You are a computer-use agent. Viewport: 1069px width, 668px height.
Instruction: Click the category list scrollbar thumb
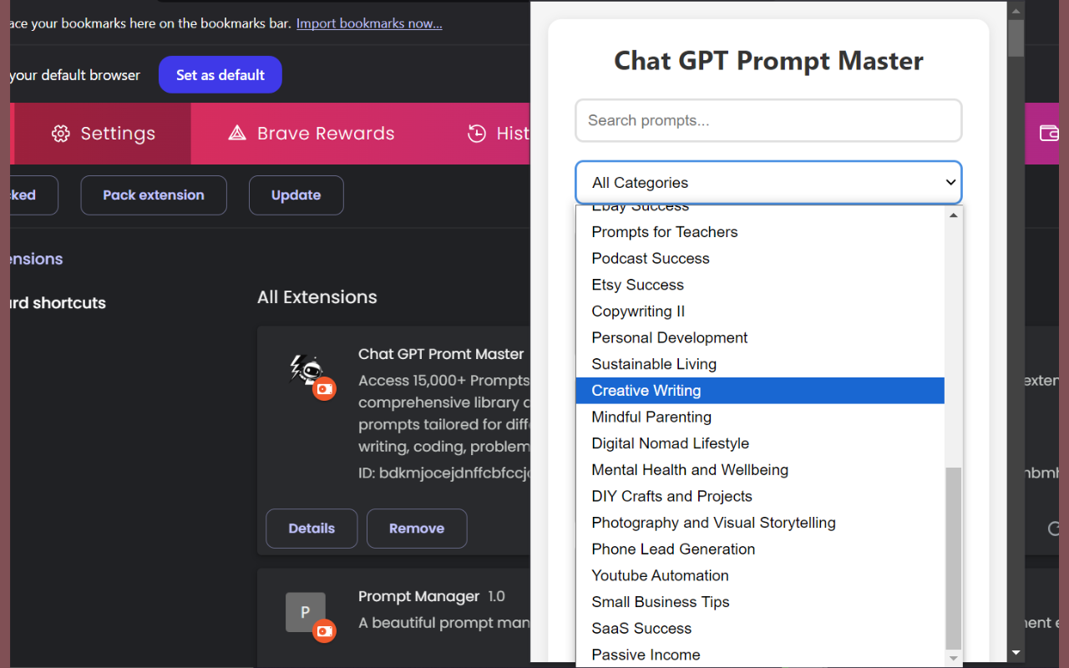click(953, 558)
